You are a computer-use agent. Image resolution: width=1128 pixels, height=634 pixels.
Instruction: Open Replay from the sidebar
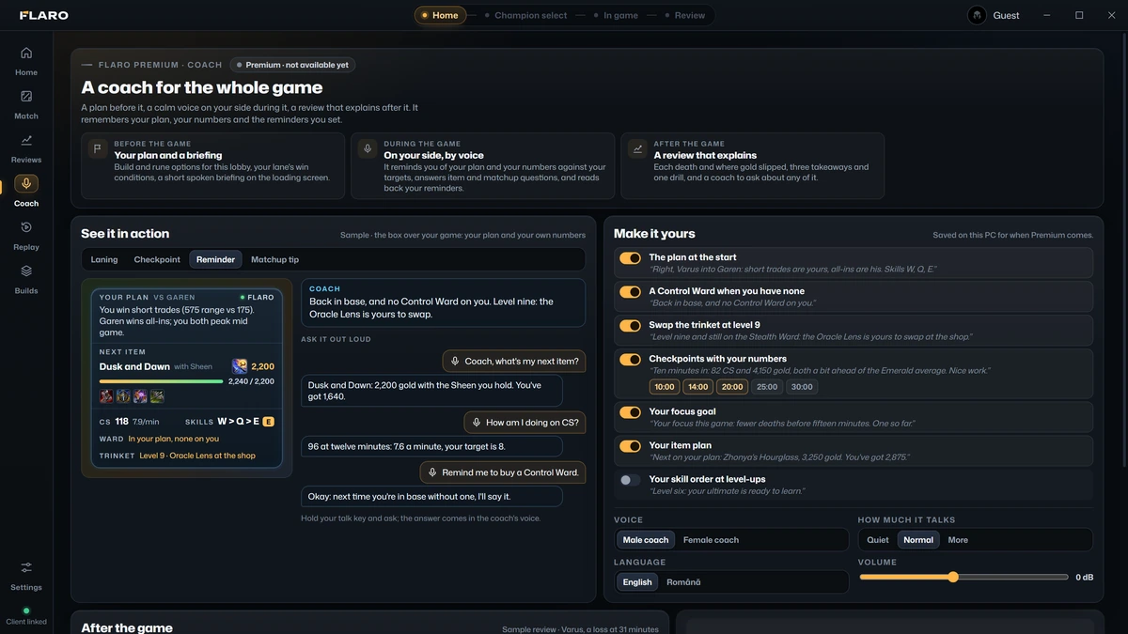pos(26,236)
